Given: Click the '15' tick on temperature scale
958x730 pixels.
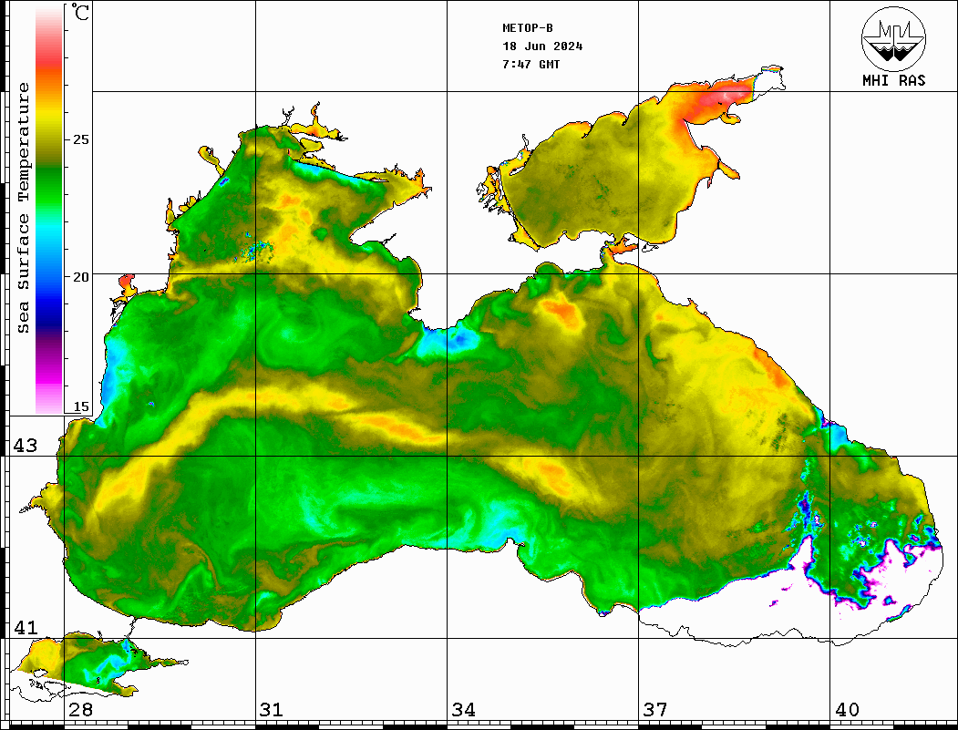Looking at the screenshot, I should pos(80,406).
